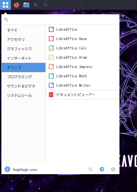Select the インターネット category

tap(24, 58)
